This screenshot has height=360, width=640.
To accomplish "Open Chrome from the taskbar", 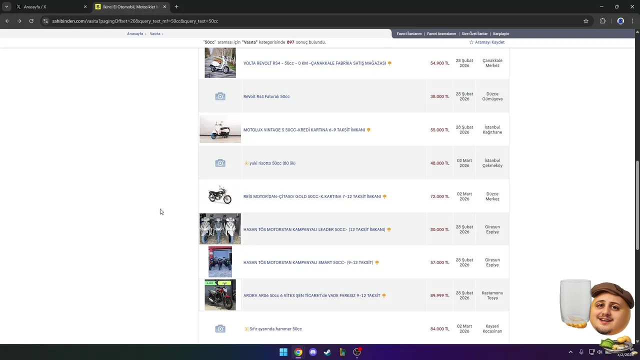I will [x=298, y=352].
